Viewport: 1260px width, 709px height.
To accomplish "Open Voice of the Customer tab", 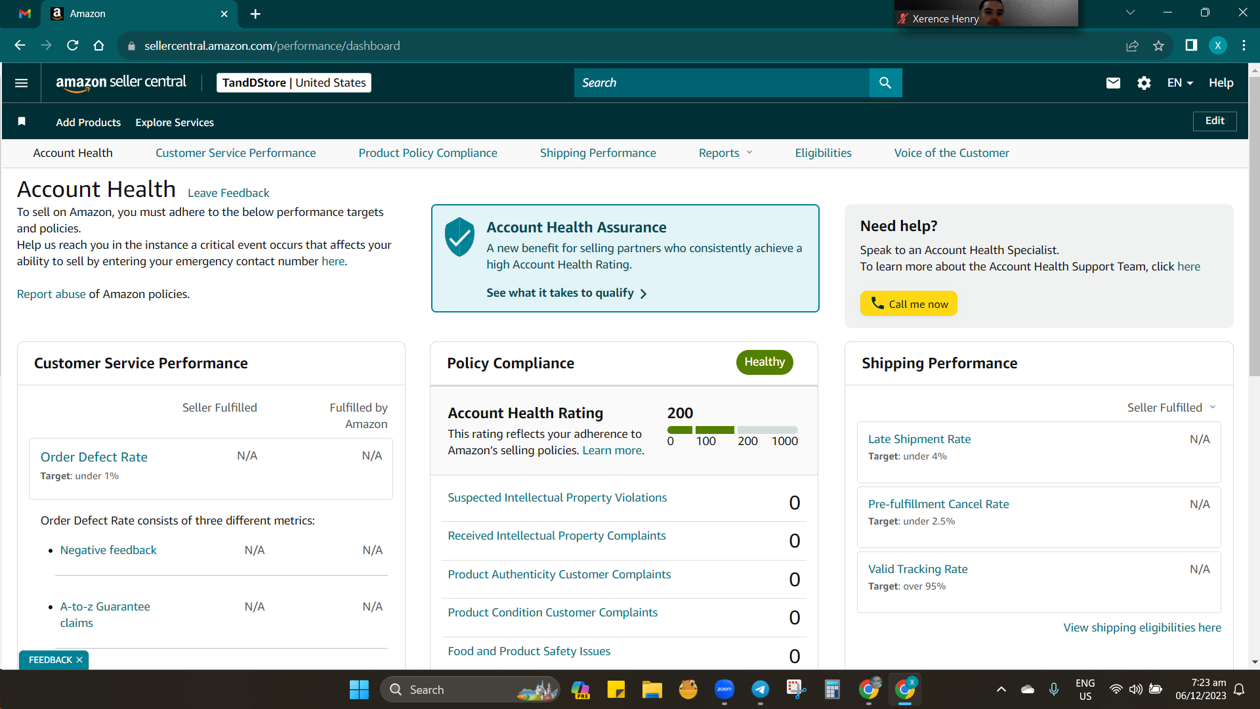I will (952, 153).
